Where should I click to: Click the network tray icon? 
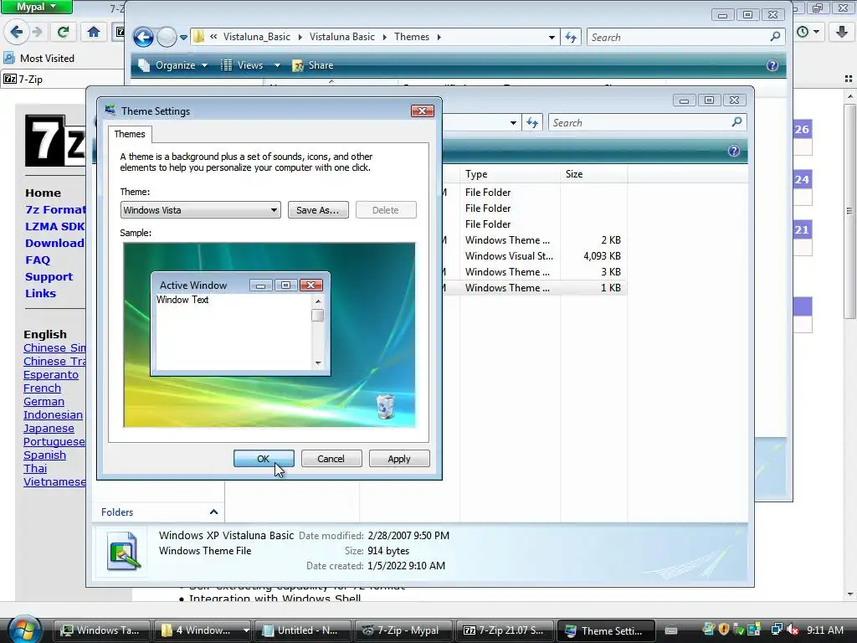[776, 630]
